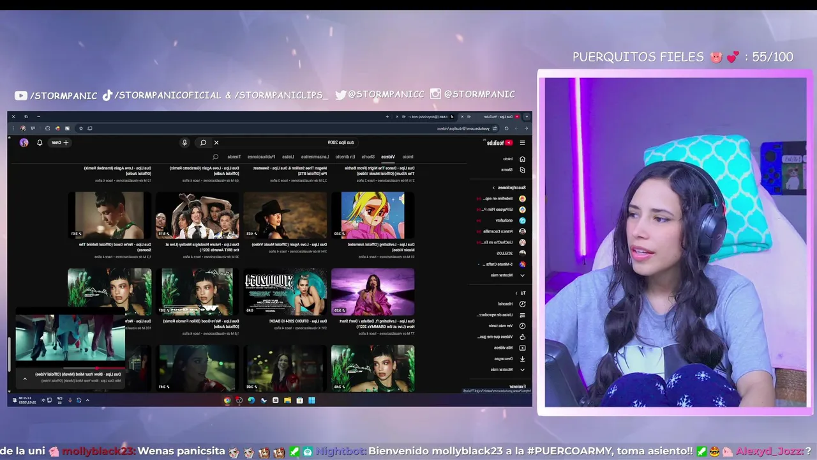Switch to the Inicio channel tab
Image resolution: width=817 pixels, height=460 pixels.
coord(408,157)
